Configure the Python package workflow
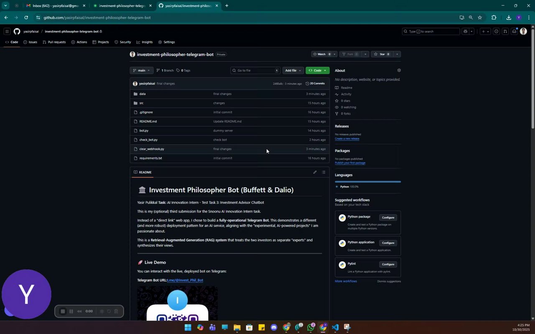 (388, 218)
